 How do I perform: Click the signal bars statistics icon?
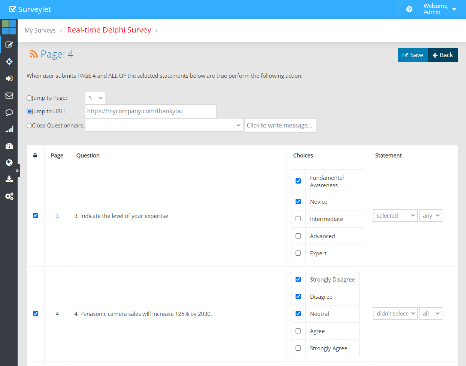point(9,129)
